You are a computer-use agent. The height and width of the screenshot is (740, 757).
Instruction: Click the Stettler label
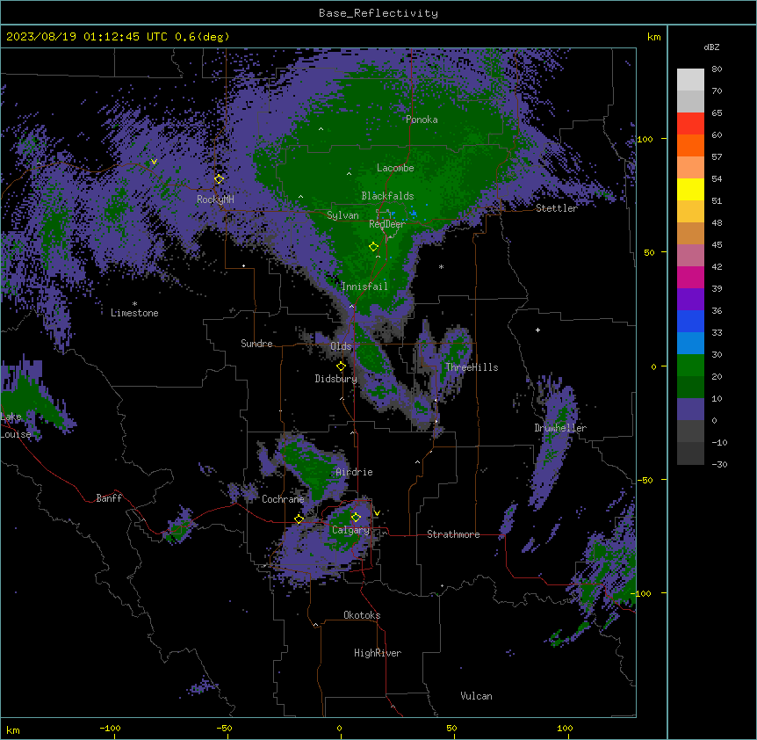557,208
